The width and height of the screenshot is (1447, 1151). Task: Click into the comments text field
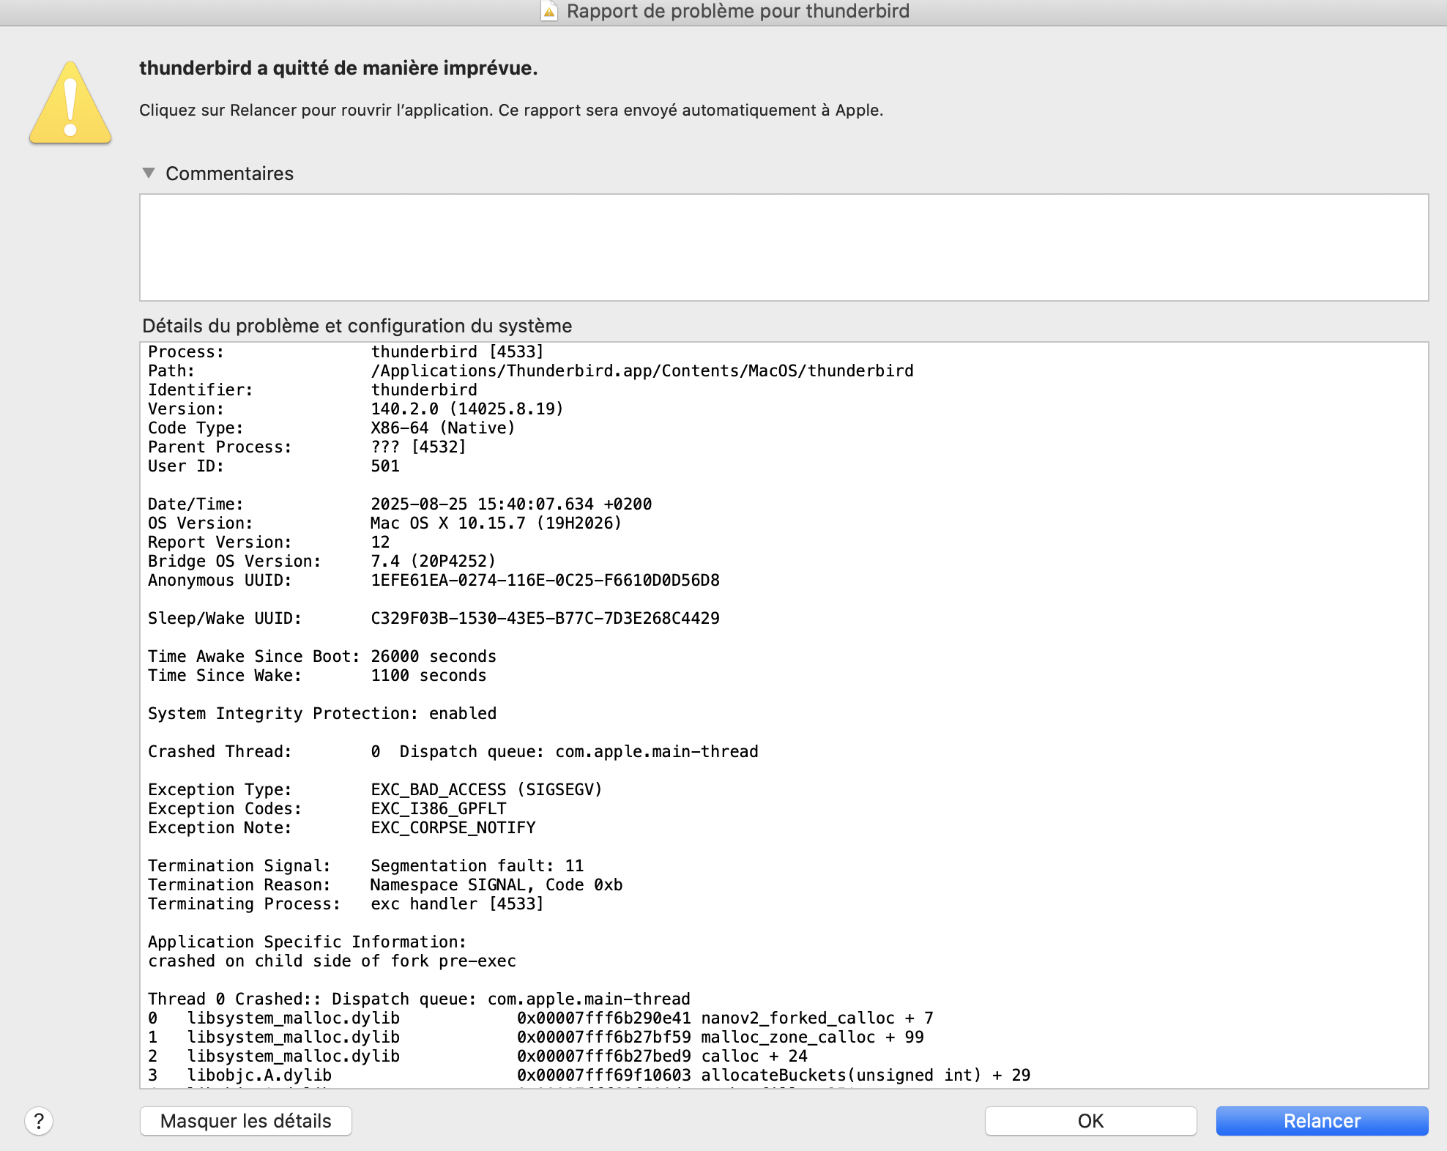point(784,247)
